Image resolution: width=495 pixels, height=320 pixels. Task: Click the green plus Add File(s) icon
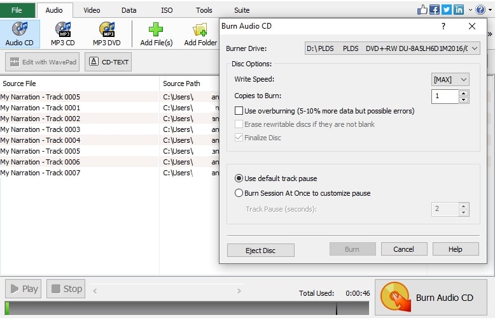tap(157, 34)
